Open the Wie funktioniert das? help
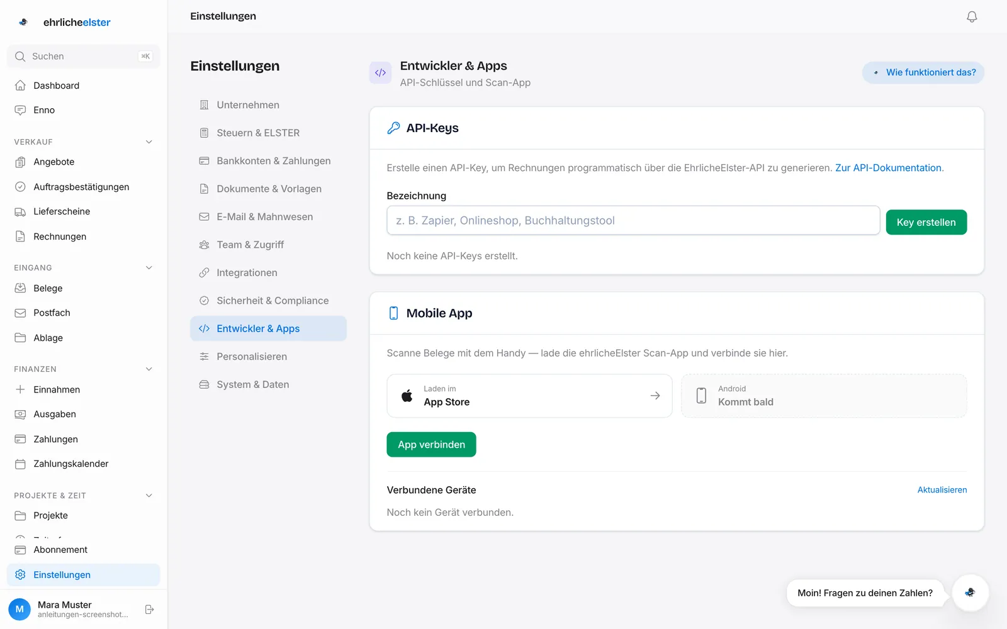The height and width of the screenshot is (629, 1007). tap(923, 72)
